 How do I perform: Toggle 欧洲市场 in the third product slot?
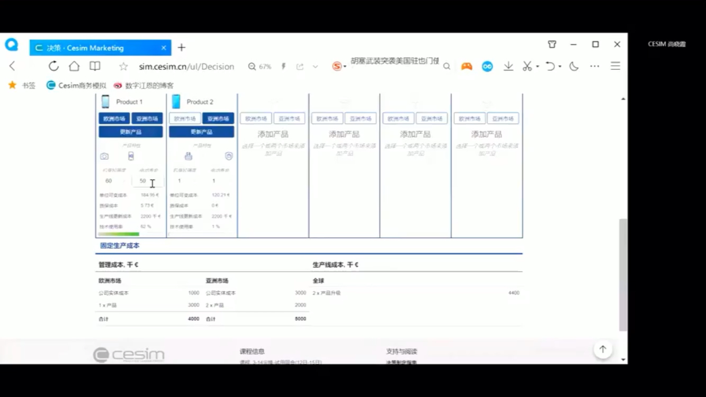pos(256,119)
